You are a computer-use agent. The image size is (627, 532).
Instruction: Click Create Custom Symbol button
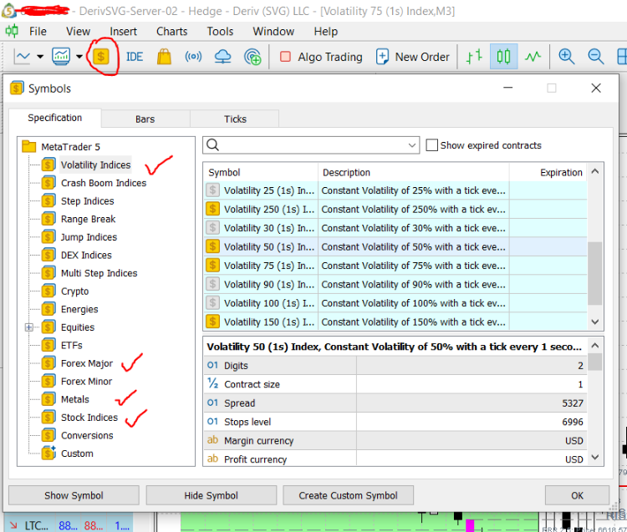pos(346,495)
